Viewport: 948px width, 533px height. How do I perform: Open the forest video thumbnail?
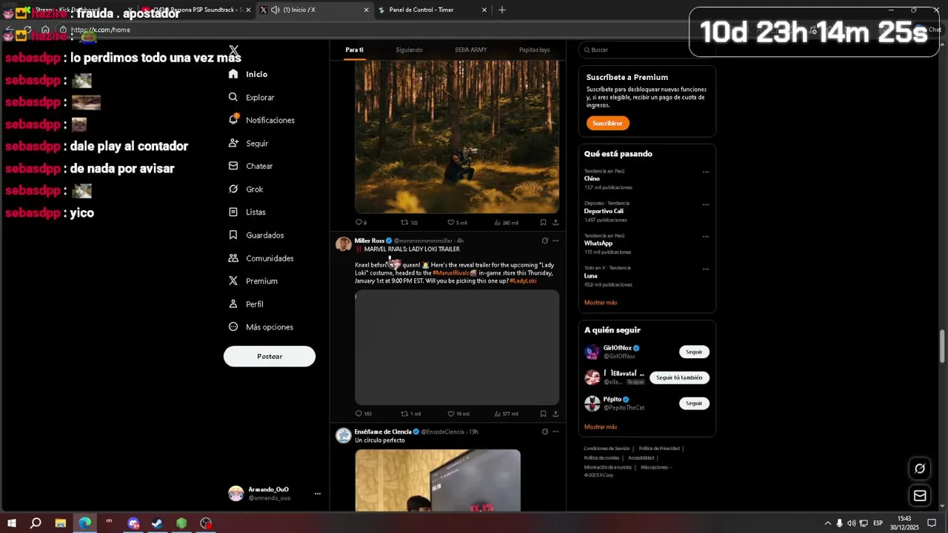457,137
